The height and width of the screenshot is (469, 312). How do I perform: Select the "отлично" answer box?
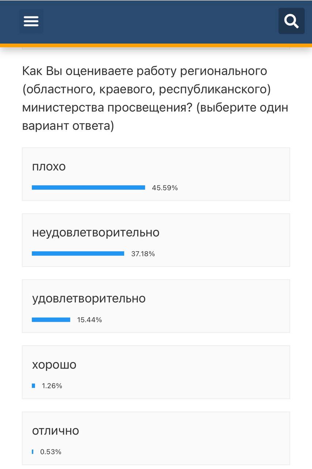point(156,438)
